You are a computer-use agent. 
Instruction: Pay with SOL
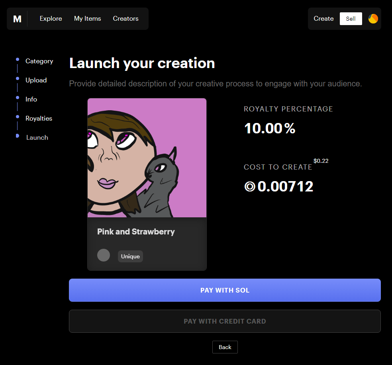coord(225,290)
